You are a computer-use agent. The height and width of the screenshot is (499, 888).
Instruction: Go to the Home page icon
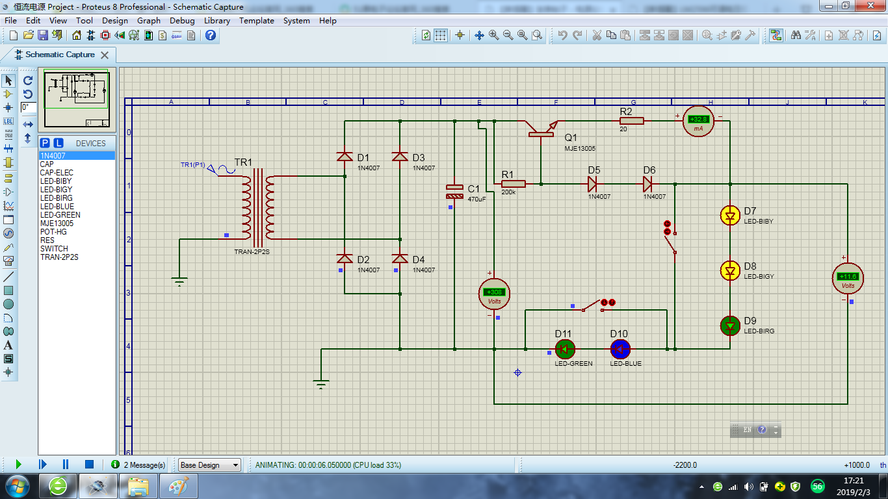(x=77, y=35)
